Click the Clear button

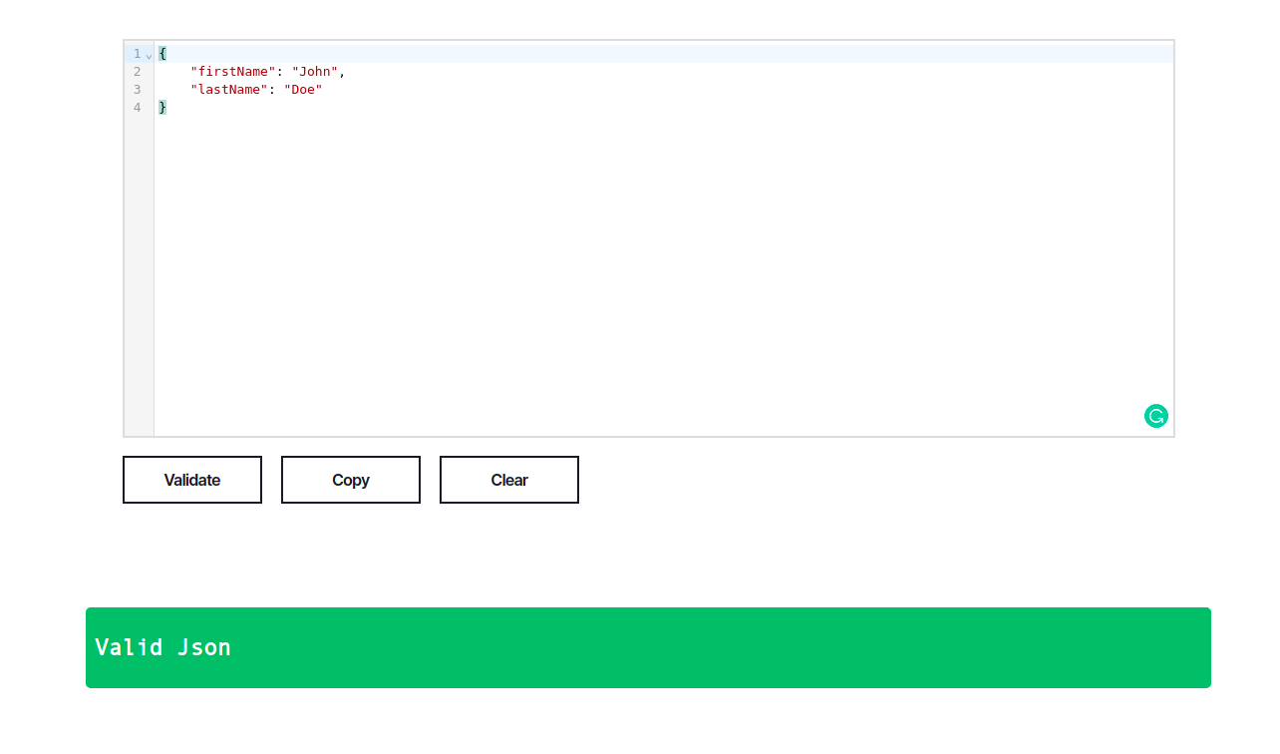pos(508,480)
